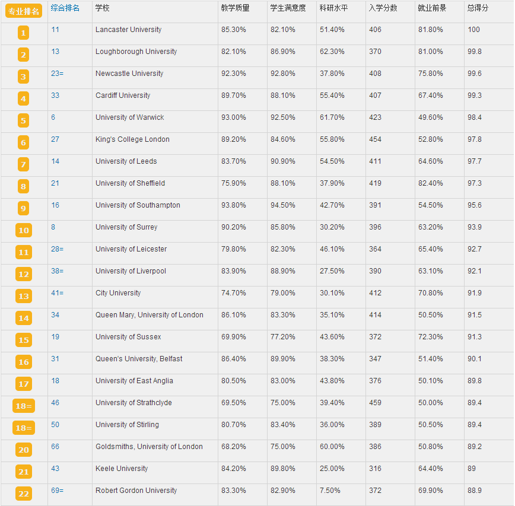Click overall rank link 23= for Newcastle
This screenshot has height=506, width=515.
click(x=57, y=74)
